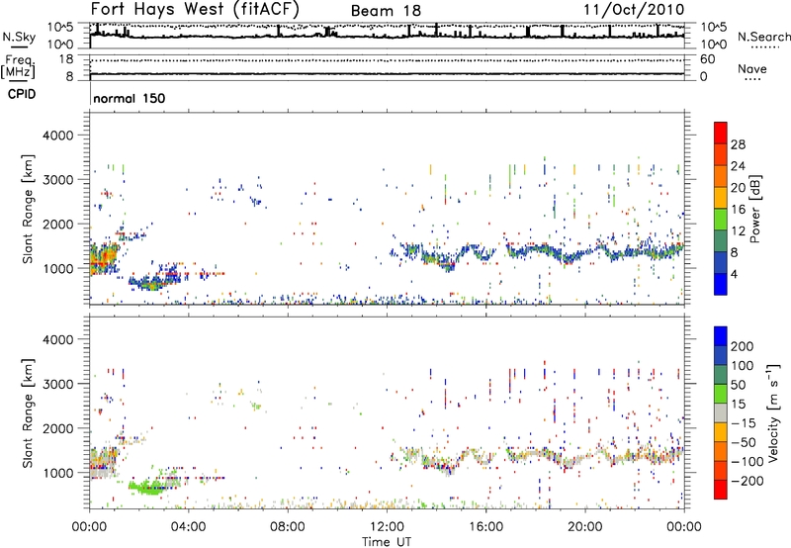Click the '4' power colorbar tick label
Image resolution: width=791 pixels, height=548 pixels.
pyautogui.click(x=734, y=274)
